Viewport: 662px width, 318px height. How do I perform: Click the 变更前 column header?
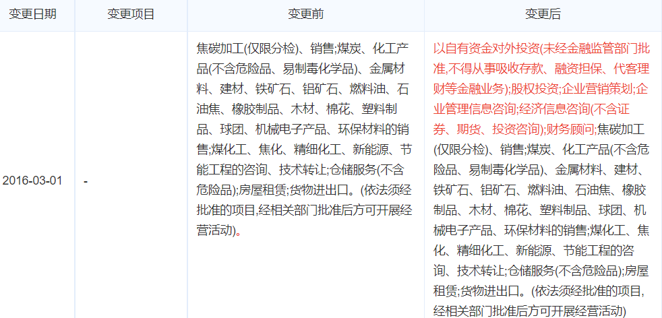pyautogui.click(x=305, y=14)
